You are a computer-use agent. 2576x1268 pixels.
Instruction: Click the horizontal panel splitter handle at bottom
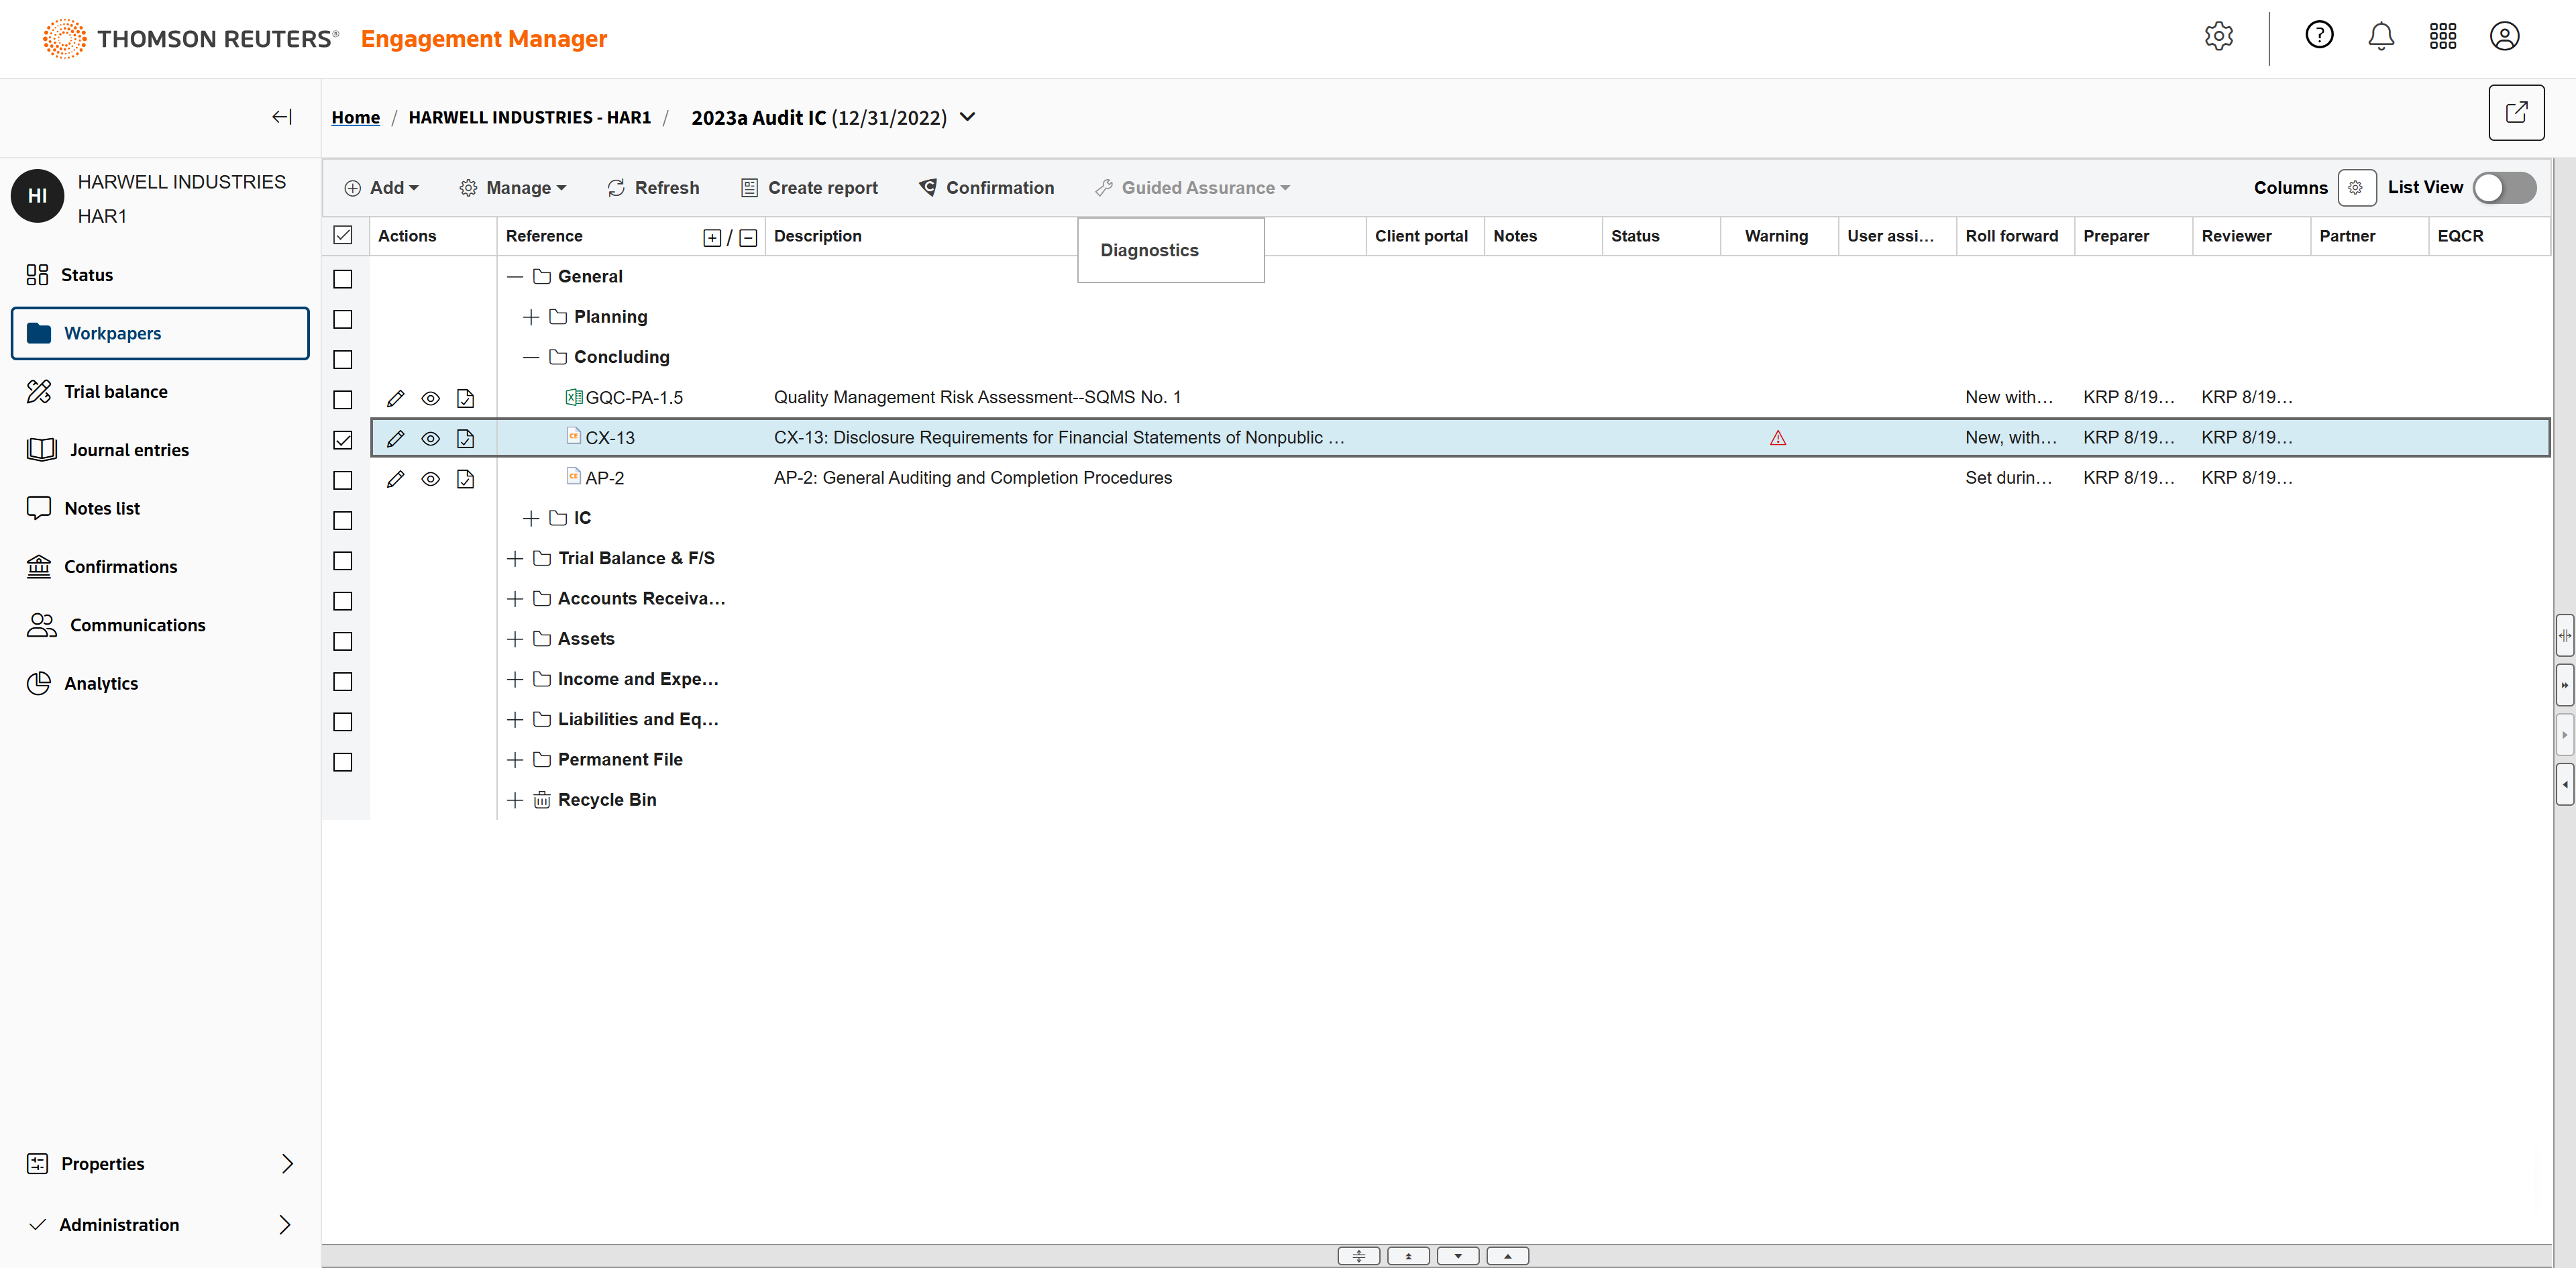[1358, 1256]
